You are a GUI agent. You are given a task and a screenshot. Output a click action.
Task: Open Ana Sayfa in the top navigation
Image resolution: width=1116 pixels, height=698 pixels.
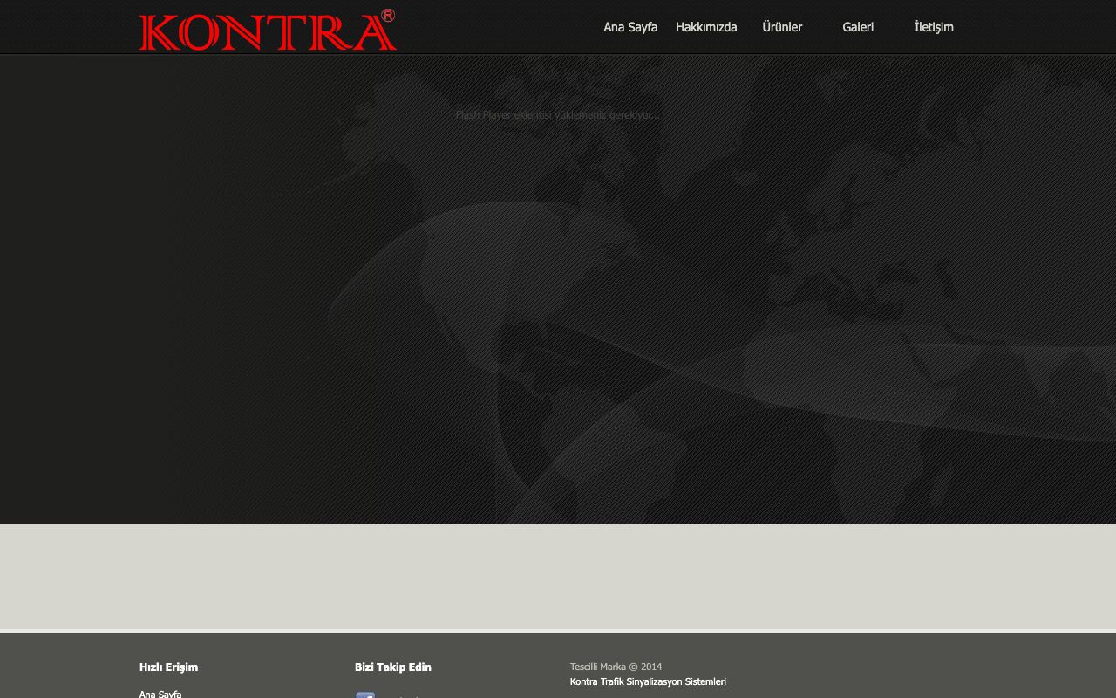(x=630, y=27)
